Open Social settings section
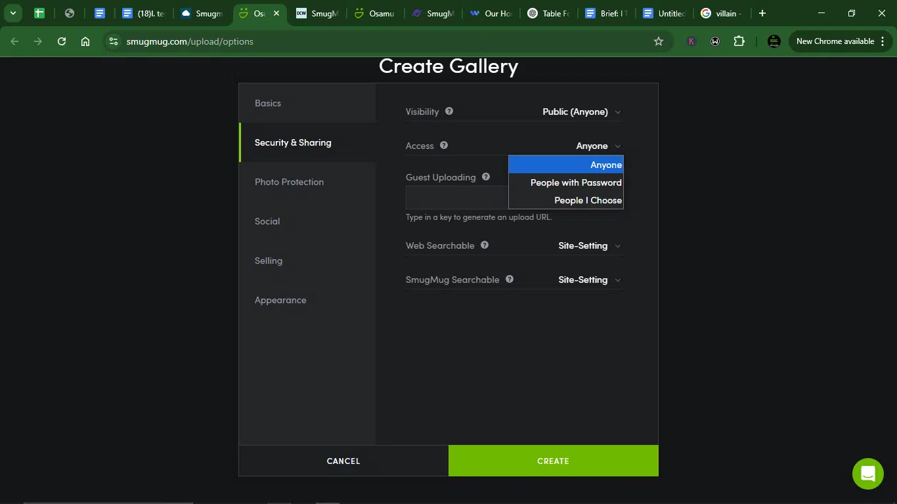897x504 pixels. pos(307,221)
